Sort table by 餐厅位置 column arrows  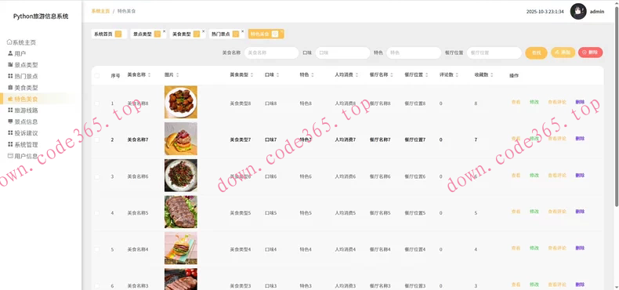click(x=427, y=75)
